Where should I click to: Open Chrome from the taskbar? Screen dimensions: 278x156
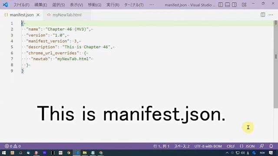point(69,153)
